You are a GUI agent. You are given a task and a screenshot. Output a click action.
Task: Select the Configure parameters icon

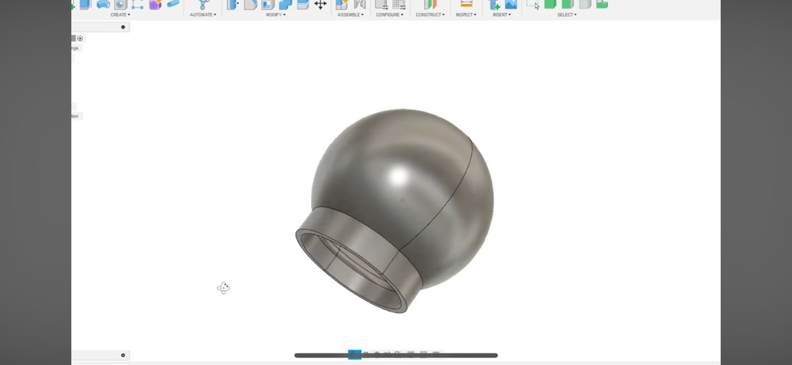tap(381, 5)
